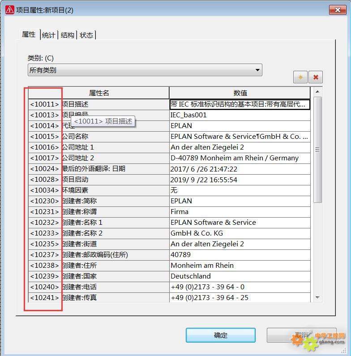Click the 属性名 column header
Viewport: 351px width, 356px height.
click(99, 93)
